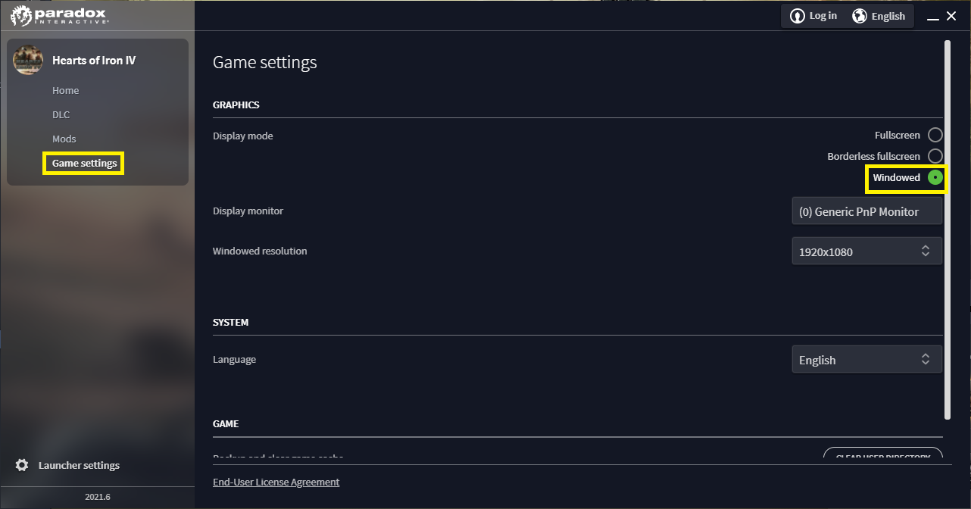Image resolution: width=971 pixels, height=509 pixels.
Task: Open the End-User License Agreement
Action: [x=276, y=482]
